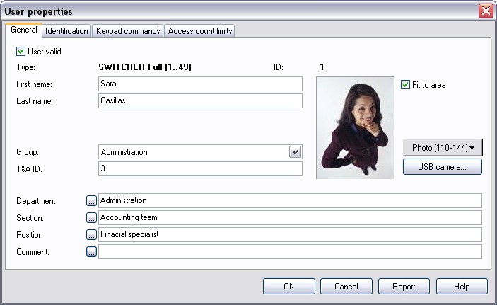Toggle the Fit to area checkbox

coord(405,85)
